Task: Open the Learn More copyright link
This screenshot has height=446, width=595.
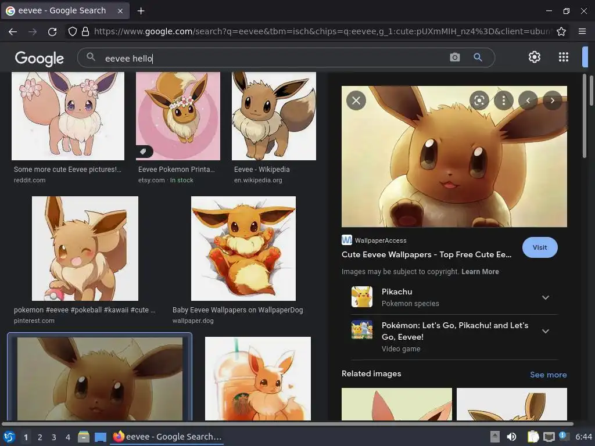Action: click(480, 272)
